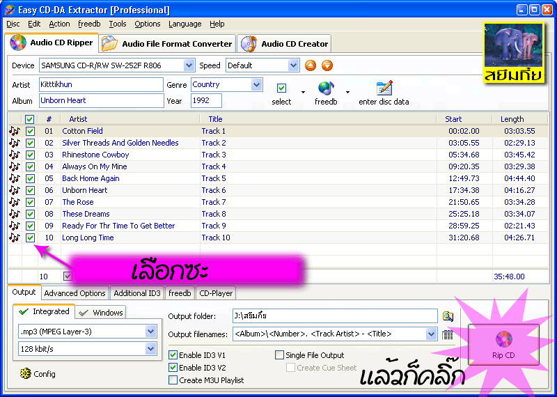Click the Ready For Thr Time To Get Better row
Image resolution: width=557 pixels, height=397 pixels.
click(x=279, y=226)
